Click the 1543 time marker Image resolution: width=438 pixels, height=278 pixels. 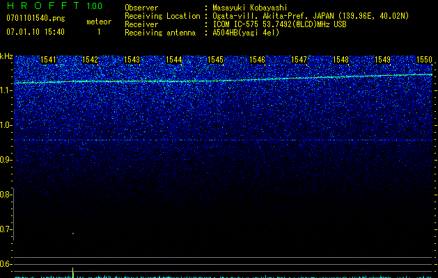point(132,60)
